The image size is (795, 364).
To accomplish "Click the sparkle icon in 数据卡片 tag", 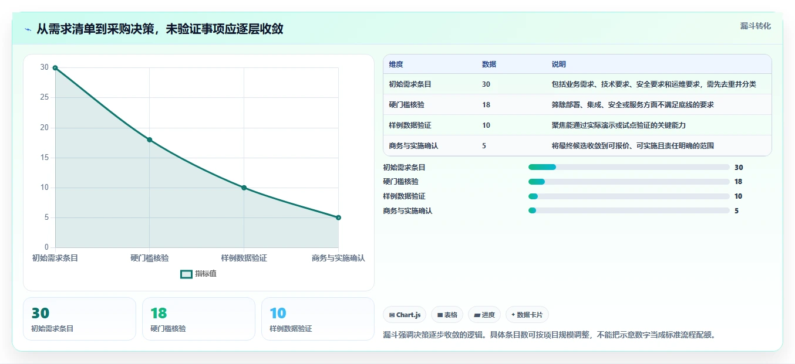I will (513, 315).
